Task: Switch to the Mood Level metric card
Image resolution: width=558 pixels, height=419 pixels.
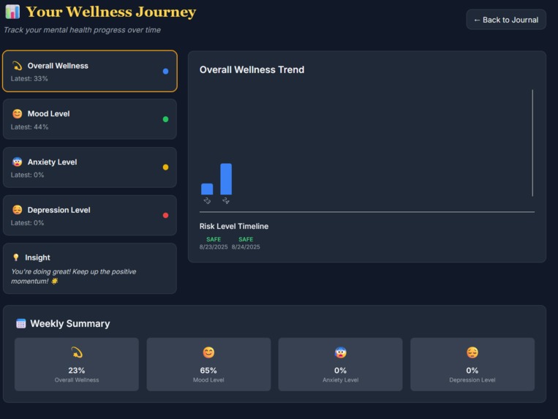Action: [x=90, y=119]
